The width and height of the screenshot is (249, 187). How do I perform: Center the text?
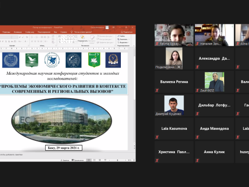click(35, 42)
